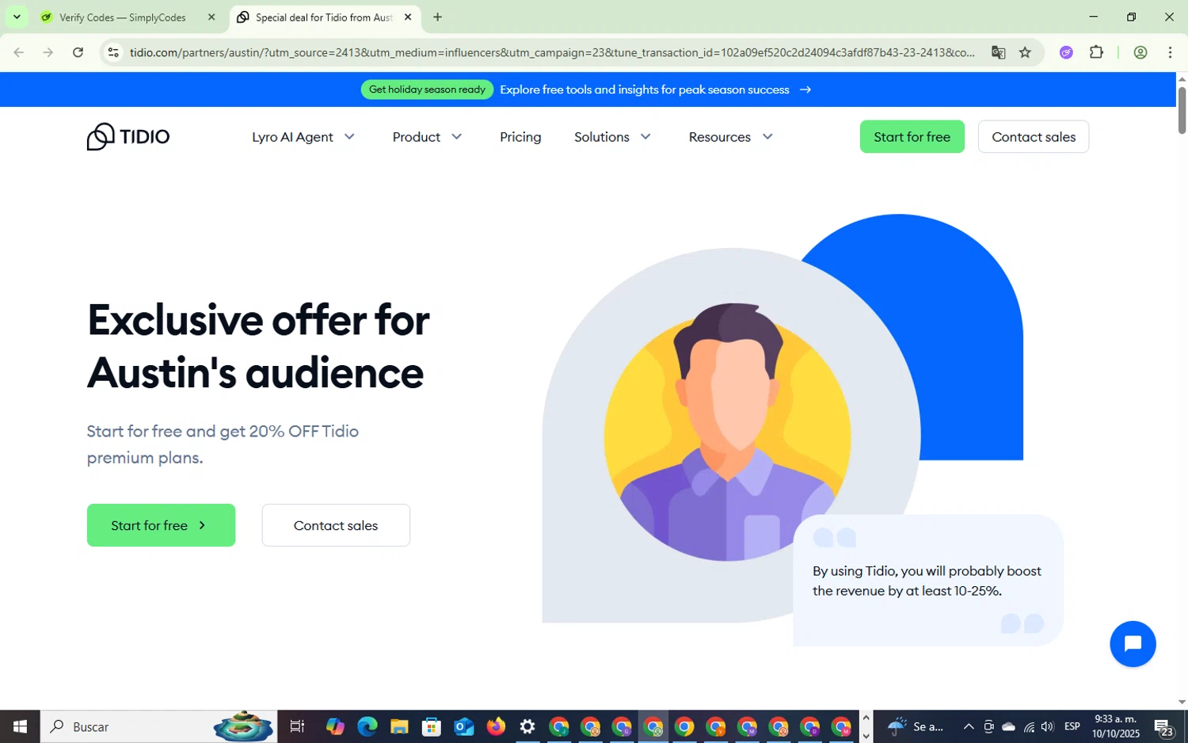This screenshot has width=1188, height=743.
Task: Click the Buscar taskbar search box
Action: (158, 726)
